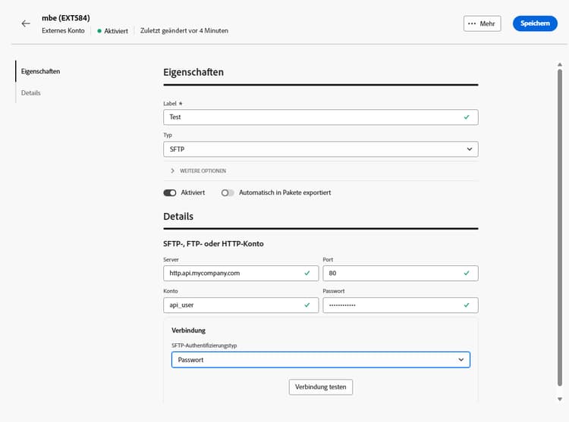
Task: Enable Automatisch in Pakete exportiert toggle
Action: (x=228, y=192)
